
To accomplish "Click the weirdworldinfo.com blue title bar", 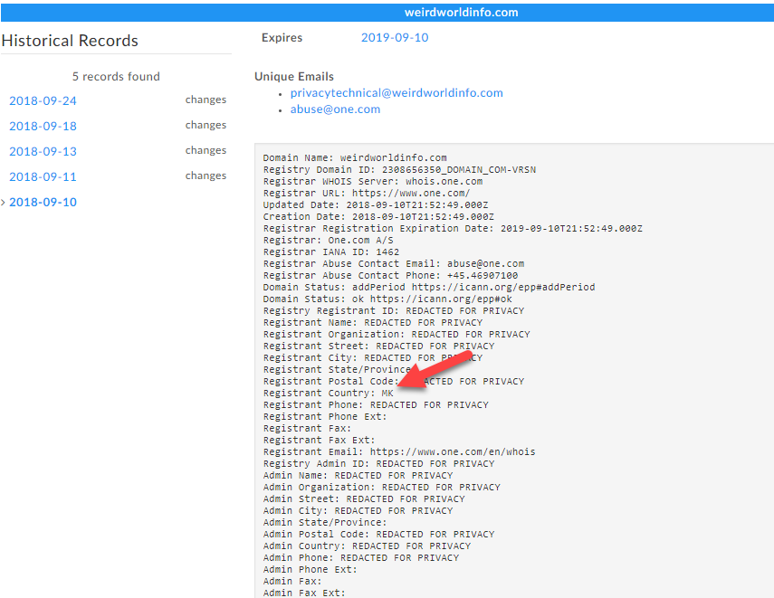I will click(x=461, y=12).
